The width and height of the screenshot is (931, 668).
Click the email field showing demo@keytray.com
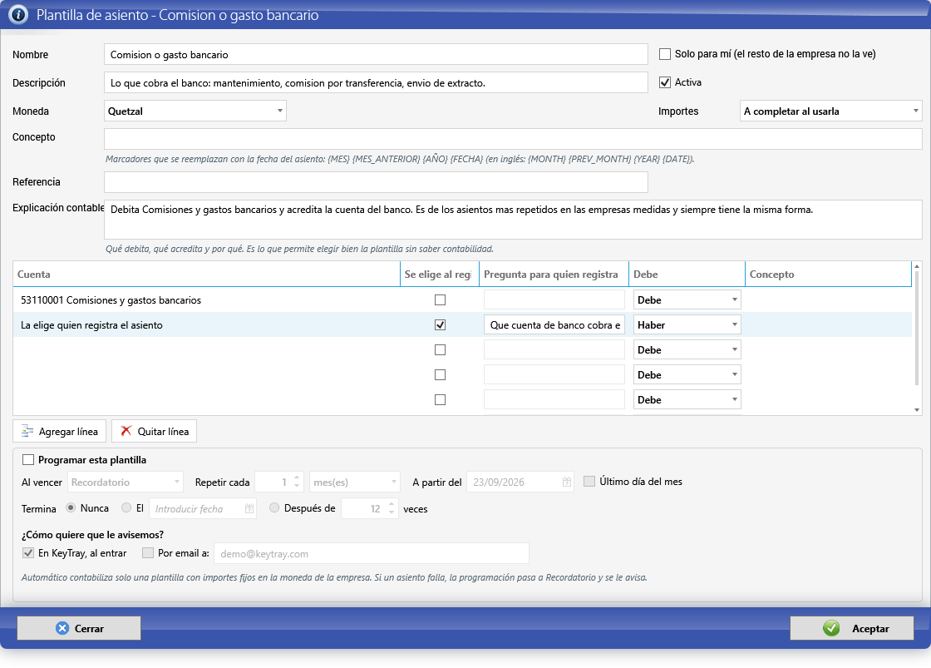[372, 553]
